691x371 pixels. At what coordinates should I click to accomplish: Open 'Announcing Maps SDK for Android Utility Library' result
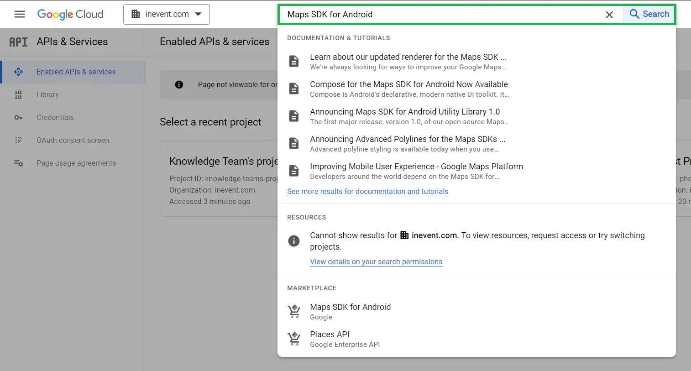476,116
